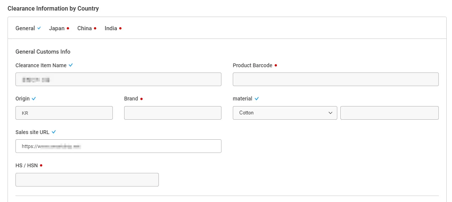Switch to the China tab

pos(85,28)
